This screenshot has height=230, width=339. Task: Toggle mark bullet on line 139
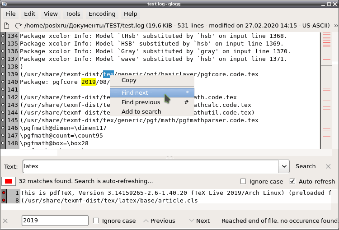(3, 74)
